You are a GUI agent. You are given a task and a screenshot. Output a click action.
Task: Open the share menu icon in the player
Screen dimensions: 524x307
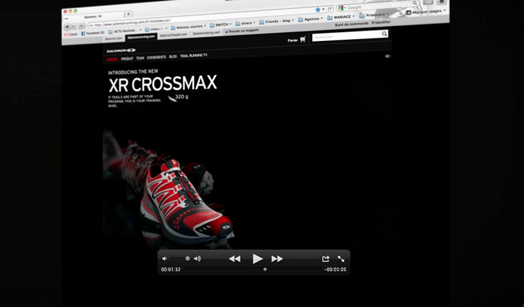coord(325,258)
